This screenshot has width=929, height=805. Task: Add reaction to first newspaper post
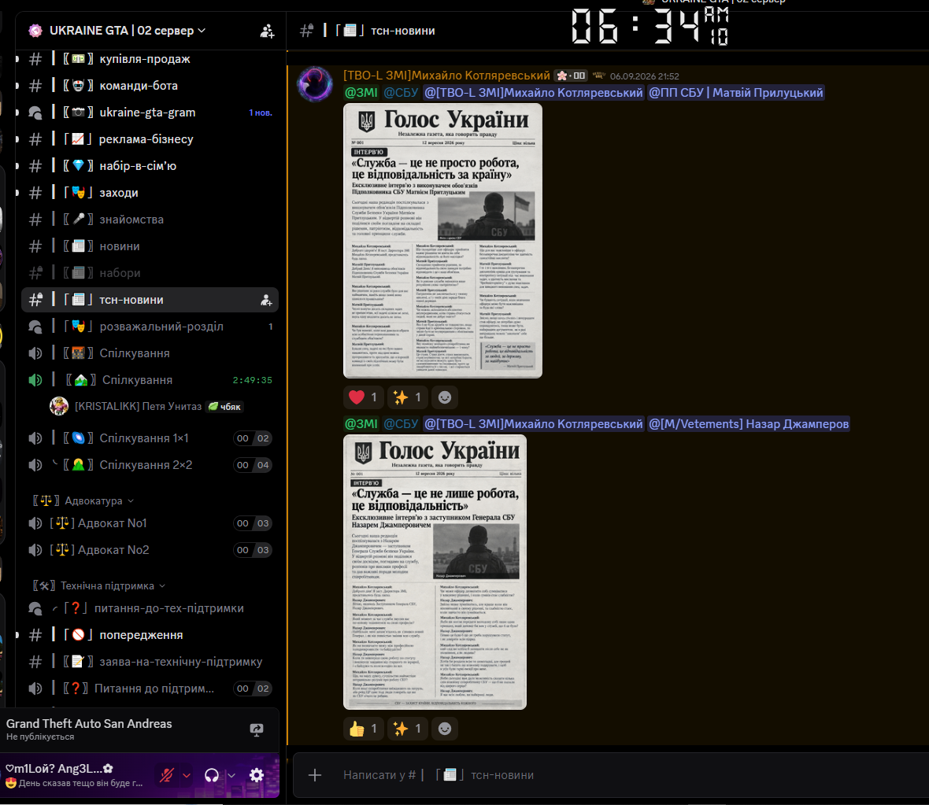444,397
